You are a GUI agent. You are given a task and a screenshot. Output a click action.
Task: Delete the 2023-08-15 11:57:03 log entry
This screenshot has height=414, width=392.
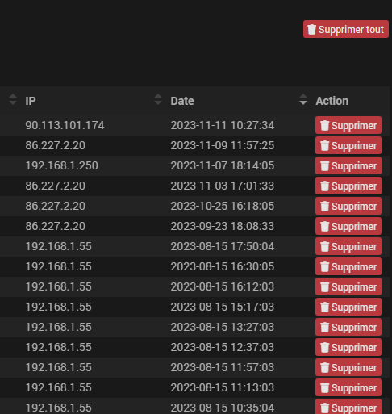click(348, 367)
